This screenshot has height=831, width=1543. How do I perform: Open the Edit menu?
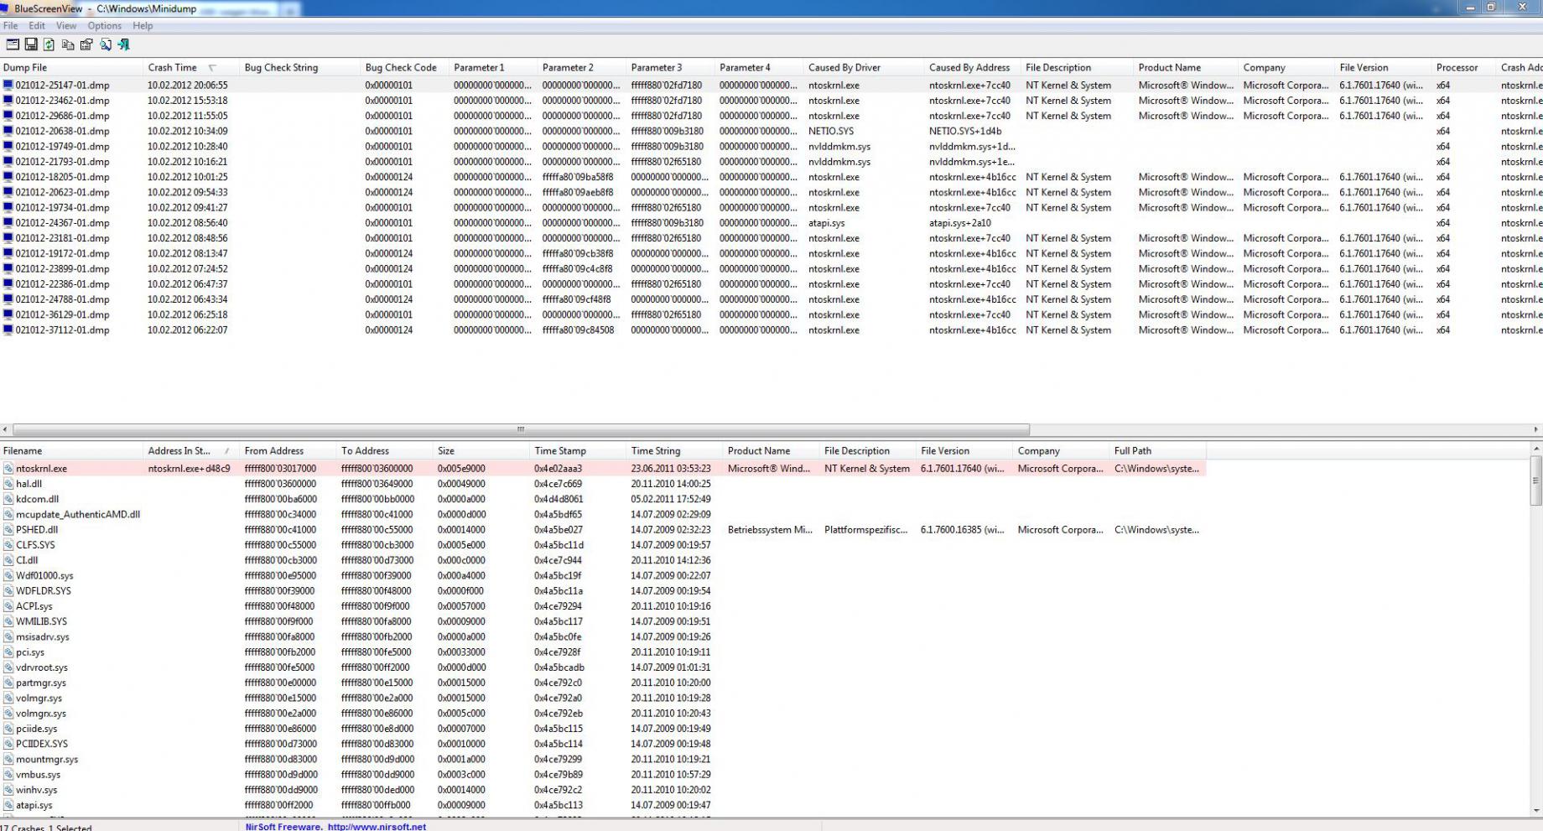point(37,26)
